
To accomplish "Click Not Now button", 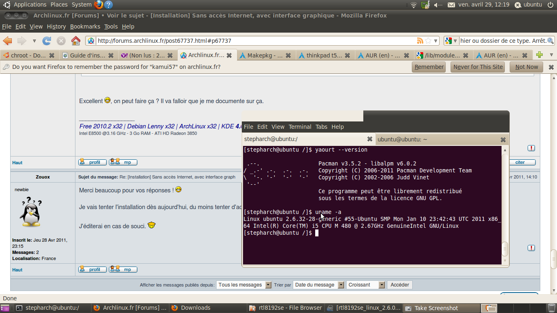I will click(x=526, y=67).
